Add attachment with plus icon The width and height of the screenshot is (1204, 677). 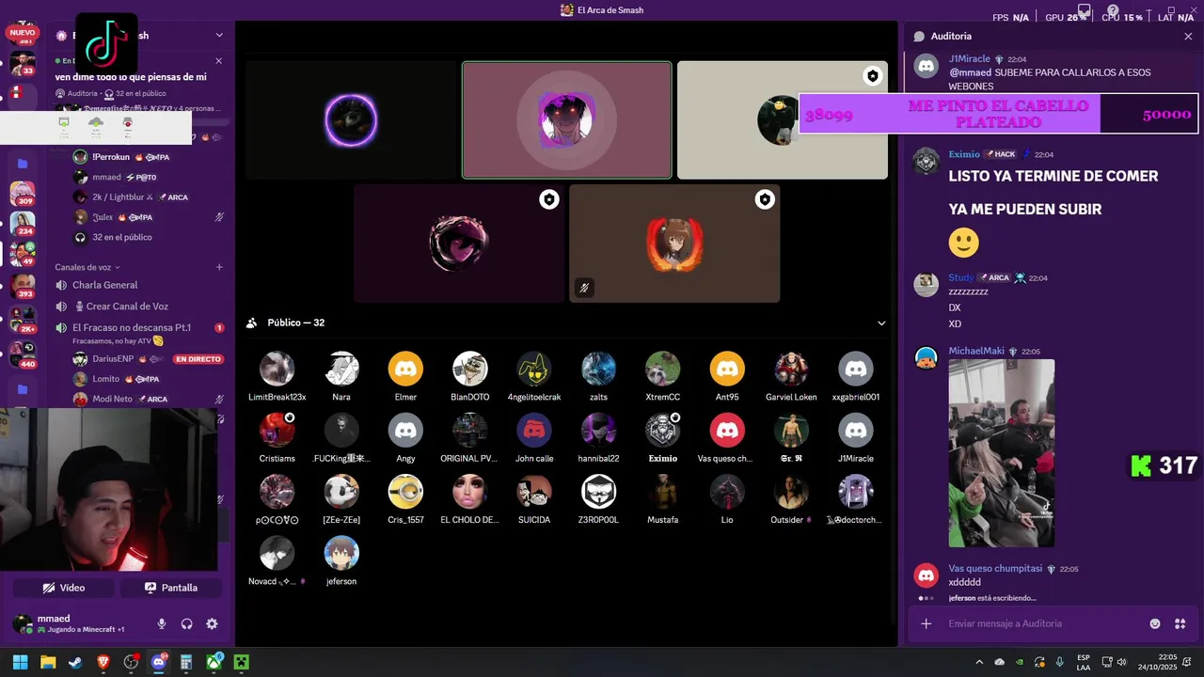tap(927, 623)
